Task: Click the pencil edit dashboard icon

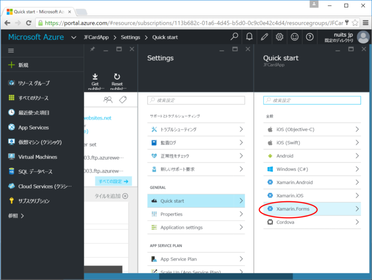Action: click(264, 37)
